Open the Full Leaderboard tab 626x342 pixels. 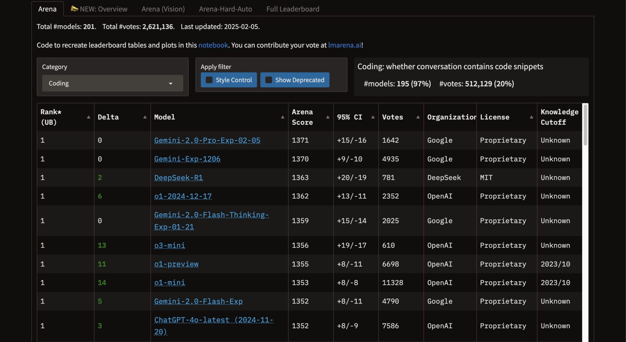[x=292, y=9]
